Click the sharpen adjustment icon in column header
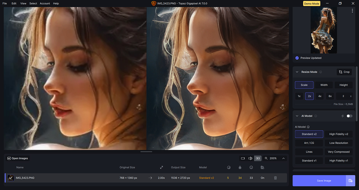The image size is (359, 190). 229,167
